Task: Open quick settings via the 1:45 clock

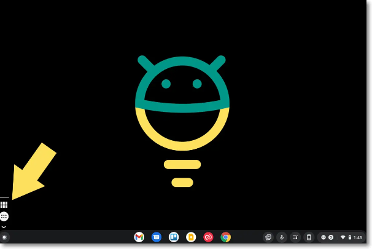Action: click(358, 237)
